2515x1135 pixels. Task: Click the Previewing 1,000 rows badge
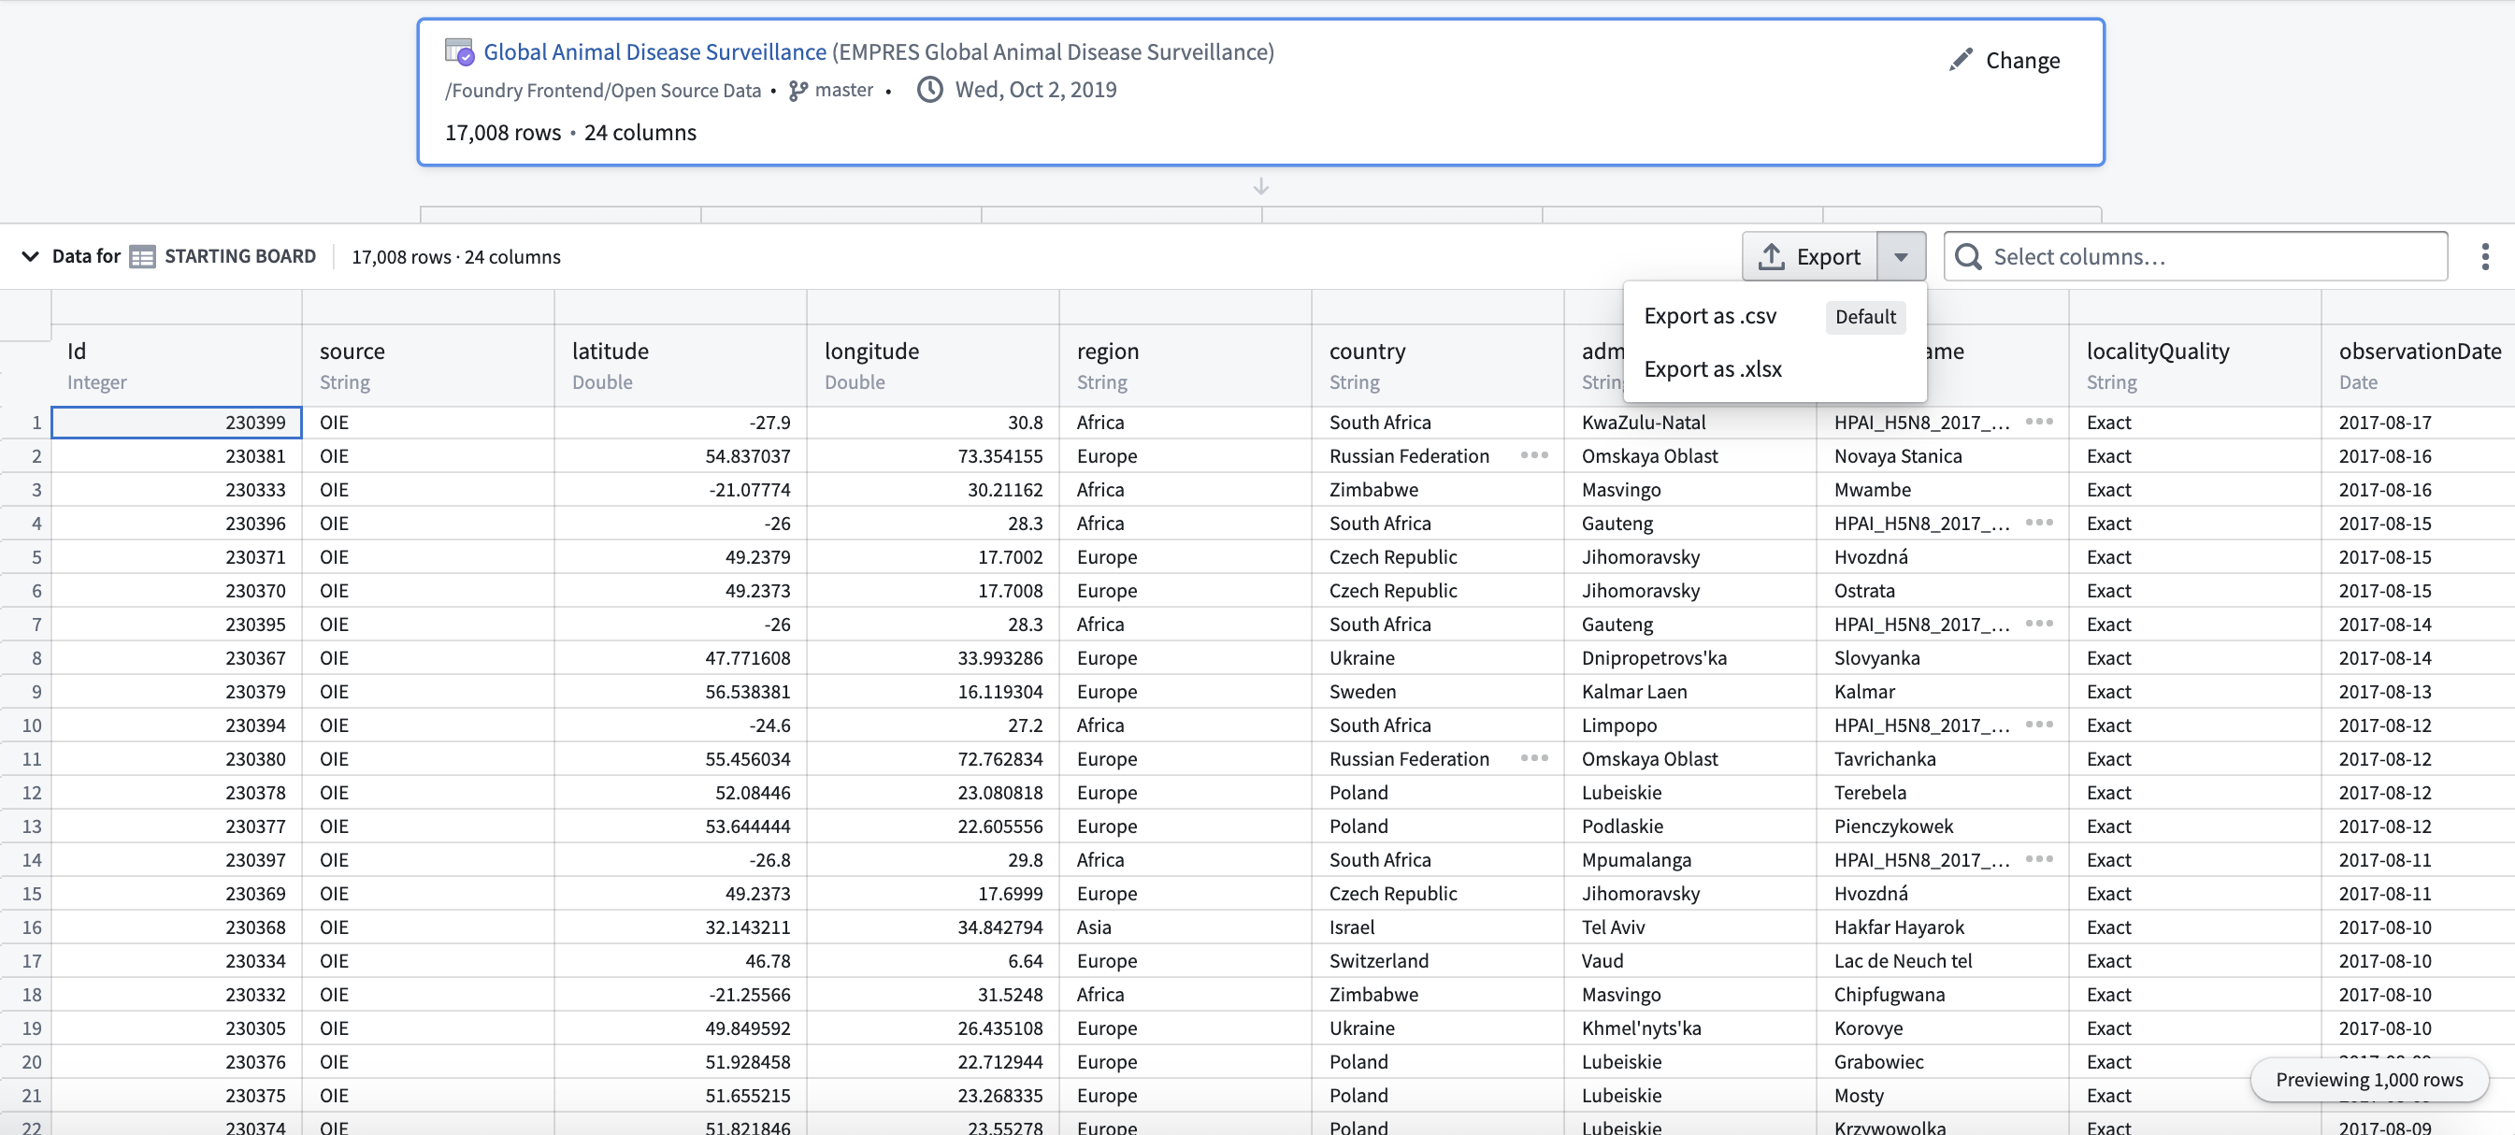point(2368,1080)
